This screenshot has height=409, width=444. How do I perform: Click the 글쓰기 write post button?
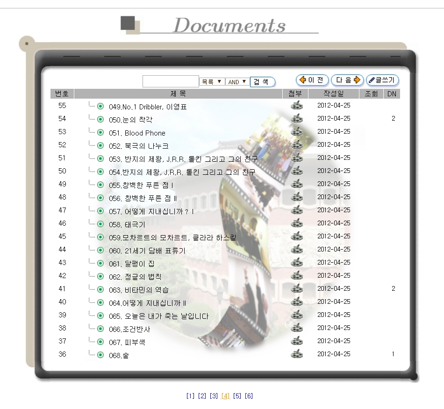383,80
